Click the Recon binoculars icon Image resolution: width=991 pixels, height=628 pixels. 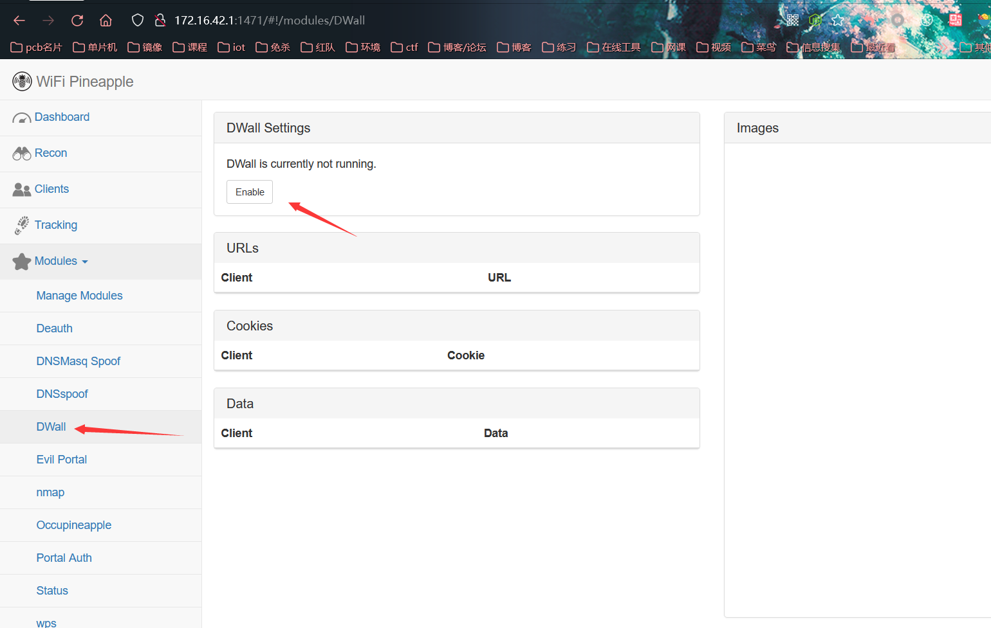click(x=21, y=154)
